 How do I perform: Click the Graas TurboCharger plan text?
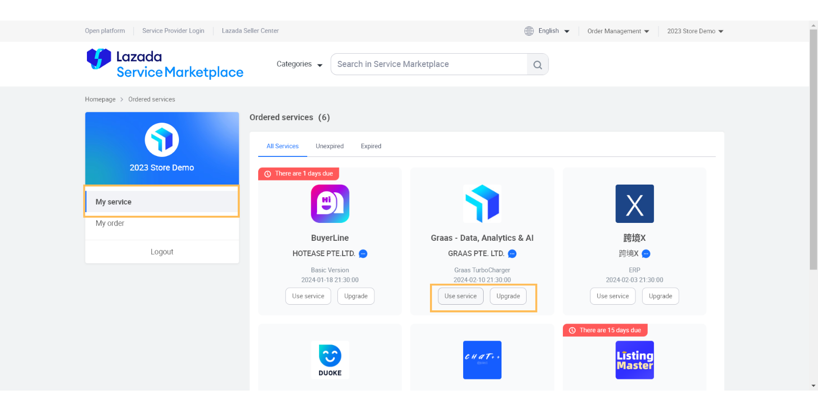pyautogui.click(x=482, y=270)
